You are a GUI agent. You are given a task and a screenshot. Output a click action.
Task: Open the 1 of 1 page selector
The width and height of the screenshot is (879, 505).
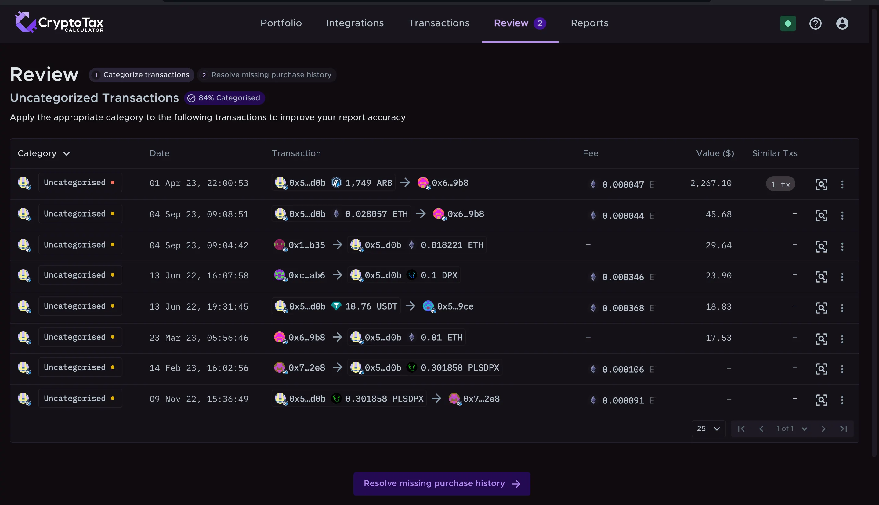pos(791,429)
